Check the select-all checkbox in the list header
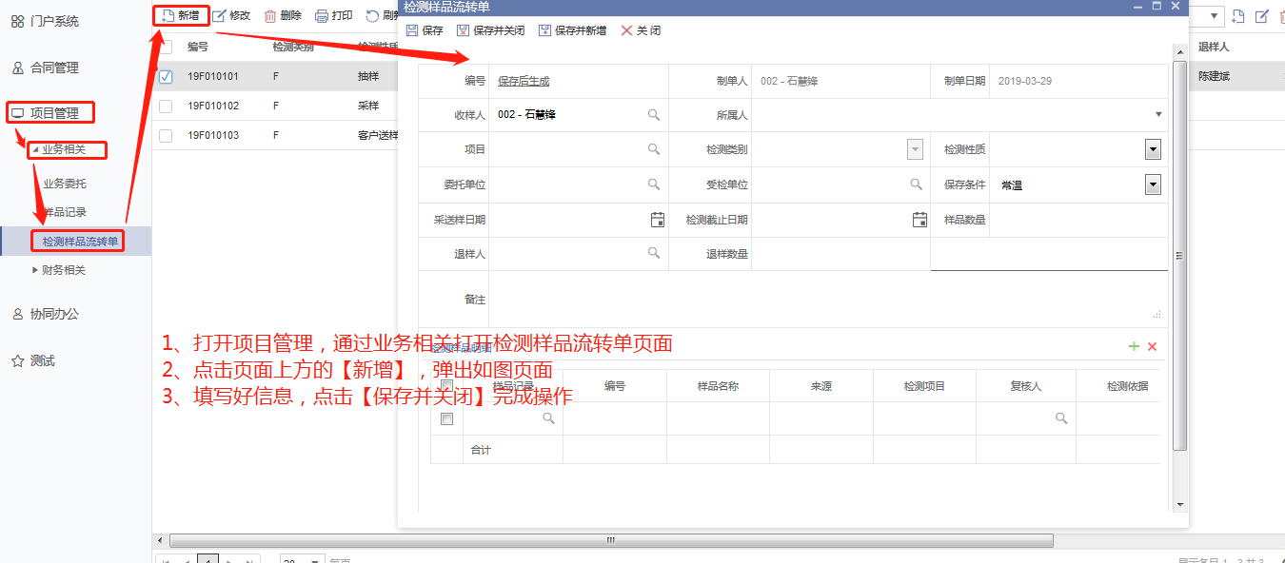 pos(165,46)
